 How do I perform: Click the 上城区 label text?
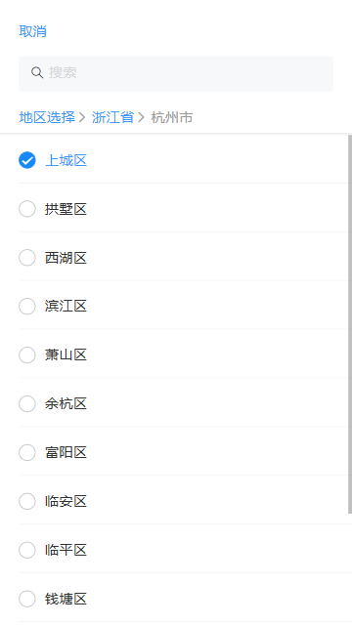[66, 160]
